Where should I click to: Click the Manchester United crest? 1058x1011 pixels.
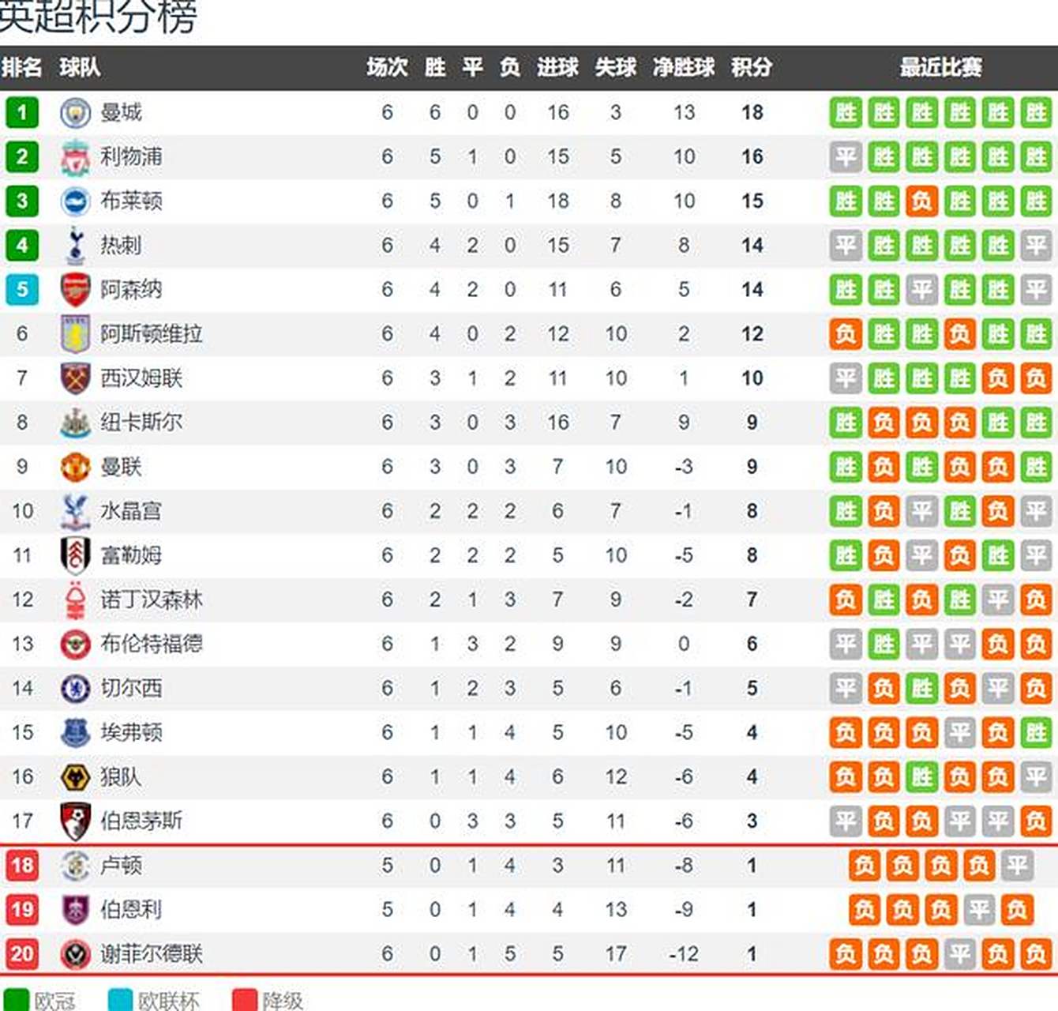pos(75,467)
